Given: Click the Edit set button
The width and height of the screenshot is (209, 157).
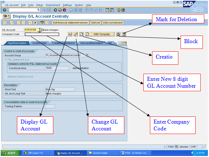Looking at the screenshot, I should (x=95, y=23).
